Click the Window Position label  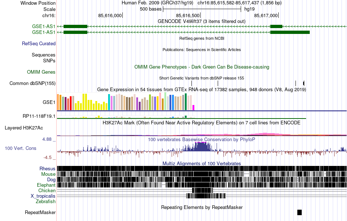pyautogui.click(x=38, y=3)
